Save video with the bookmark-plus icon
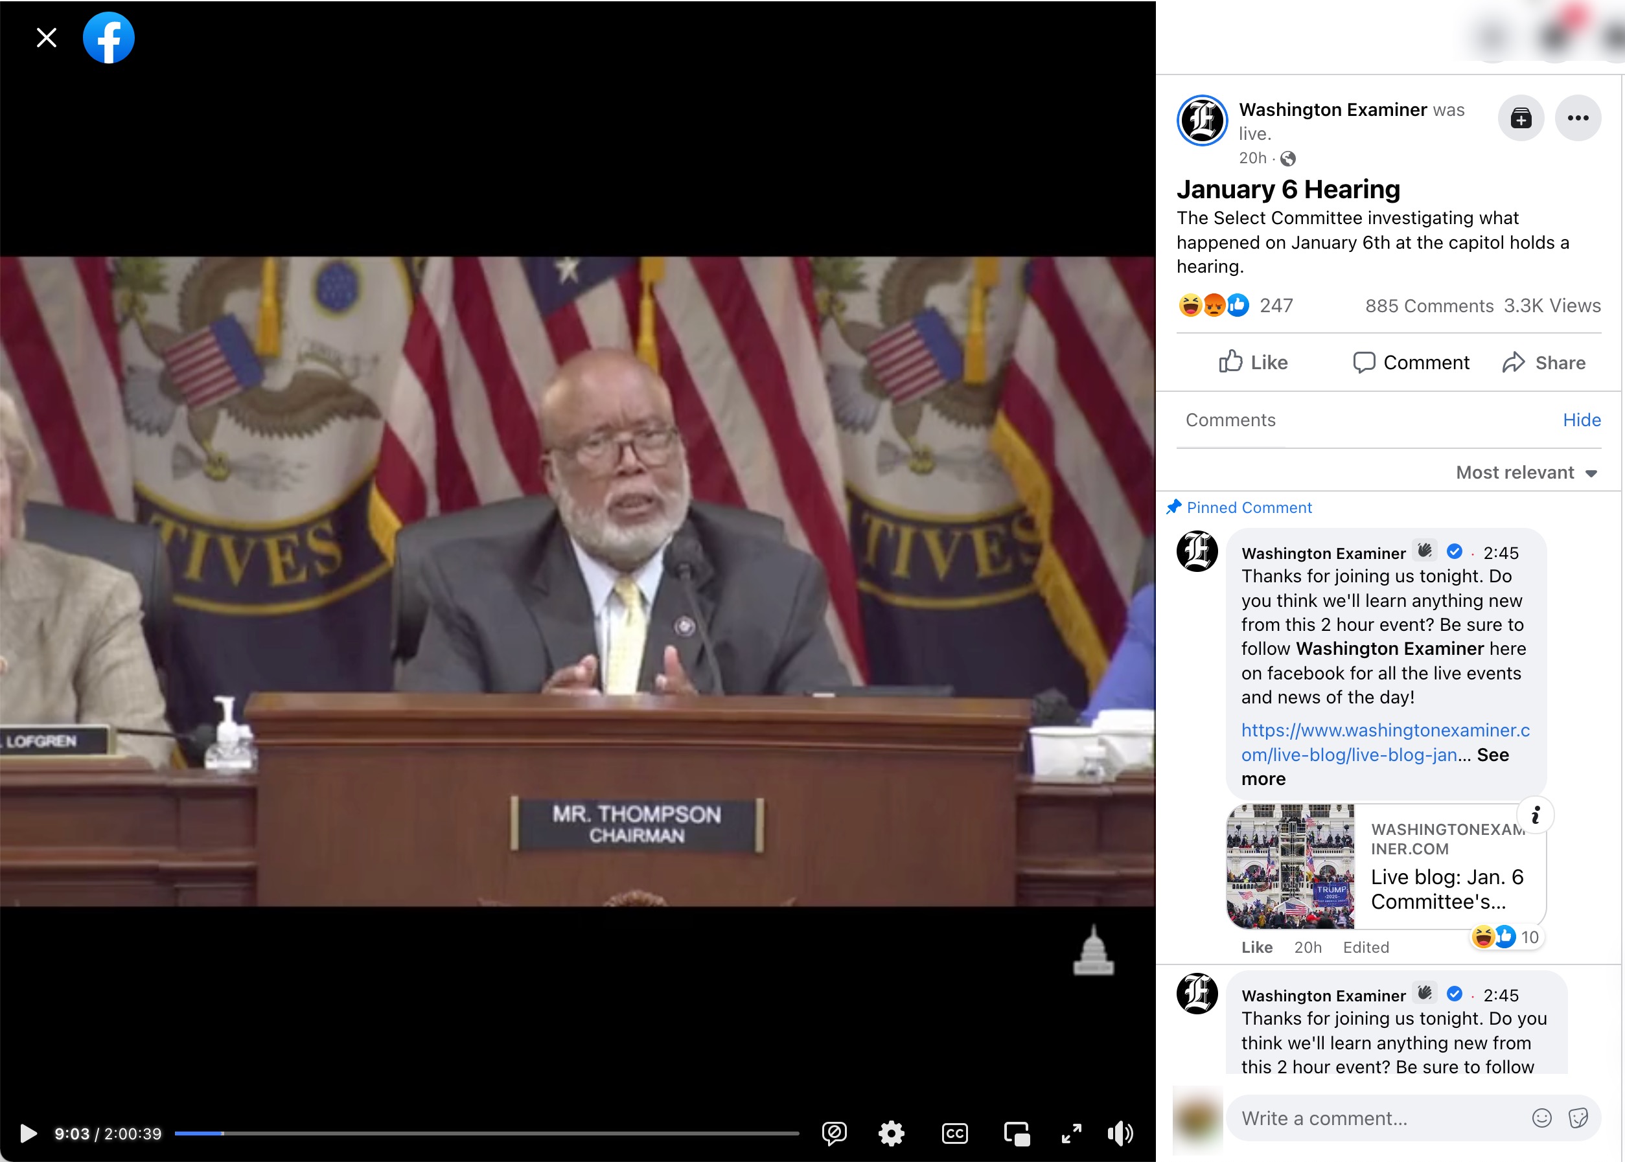This screenshot has height=1162, width=1625. click(x=1521, y=118)
